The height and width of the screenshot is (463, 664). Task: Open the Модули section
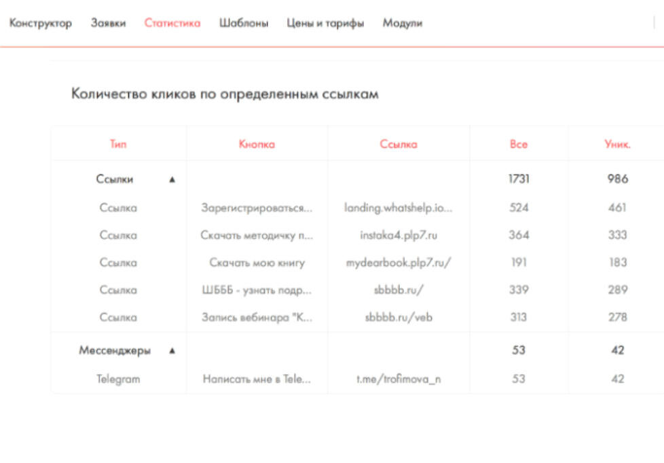coord(402,22)
